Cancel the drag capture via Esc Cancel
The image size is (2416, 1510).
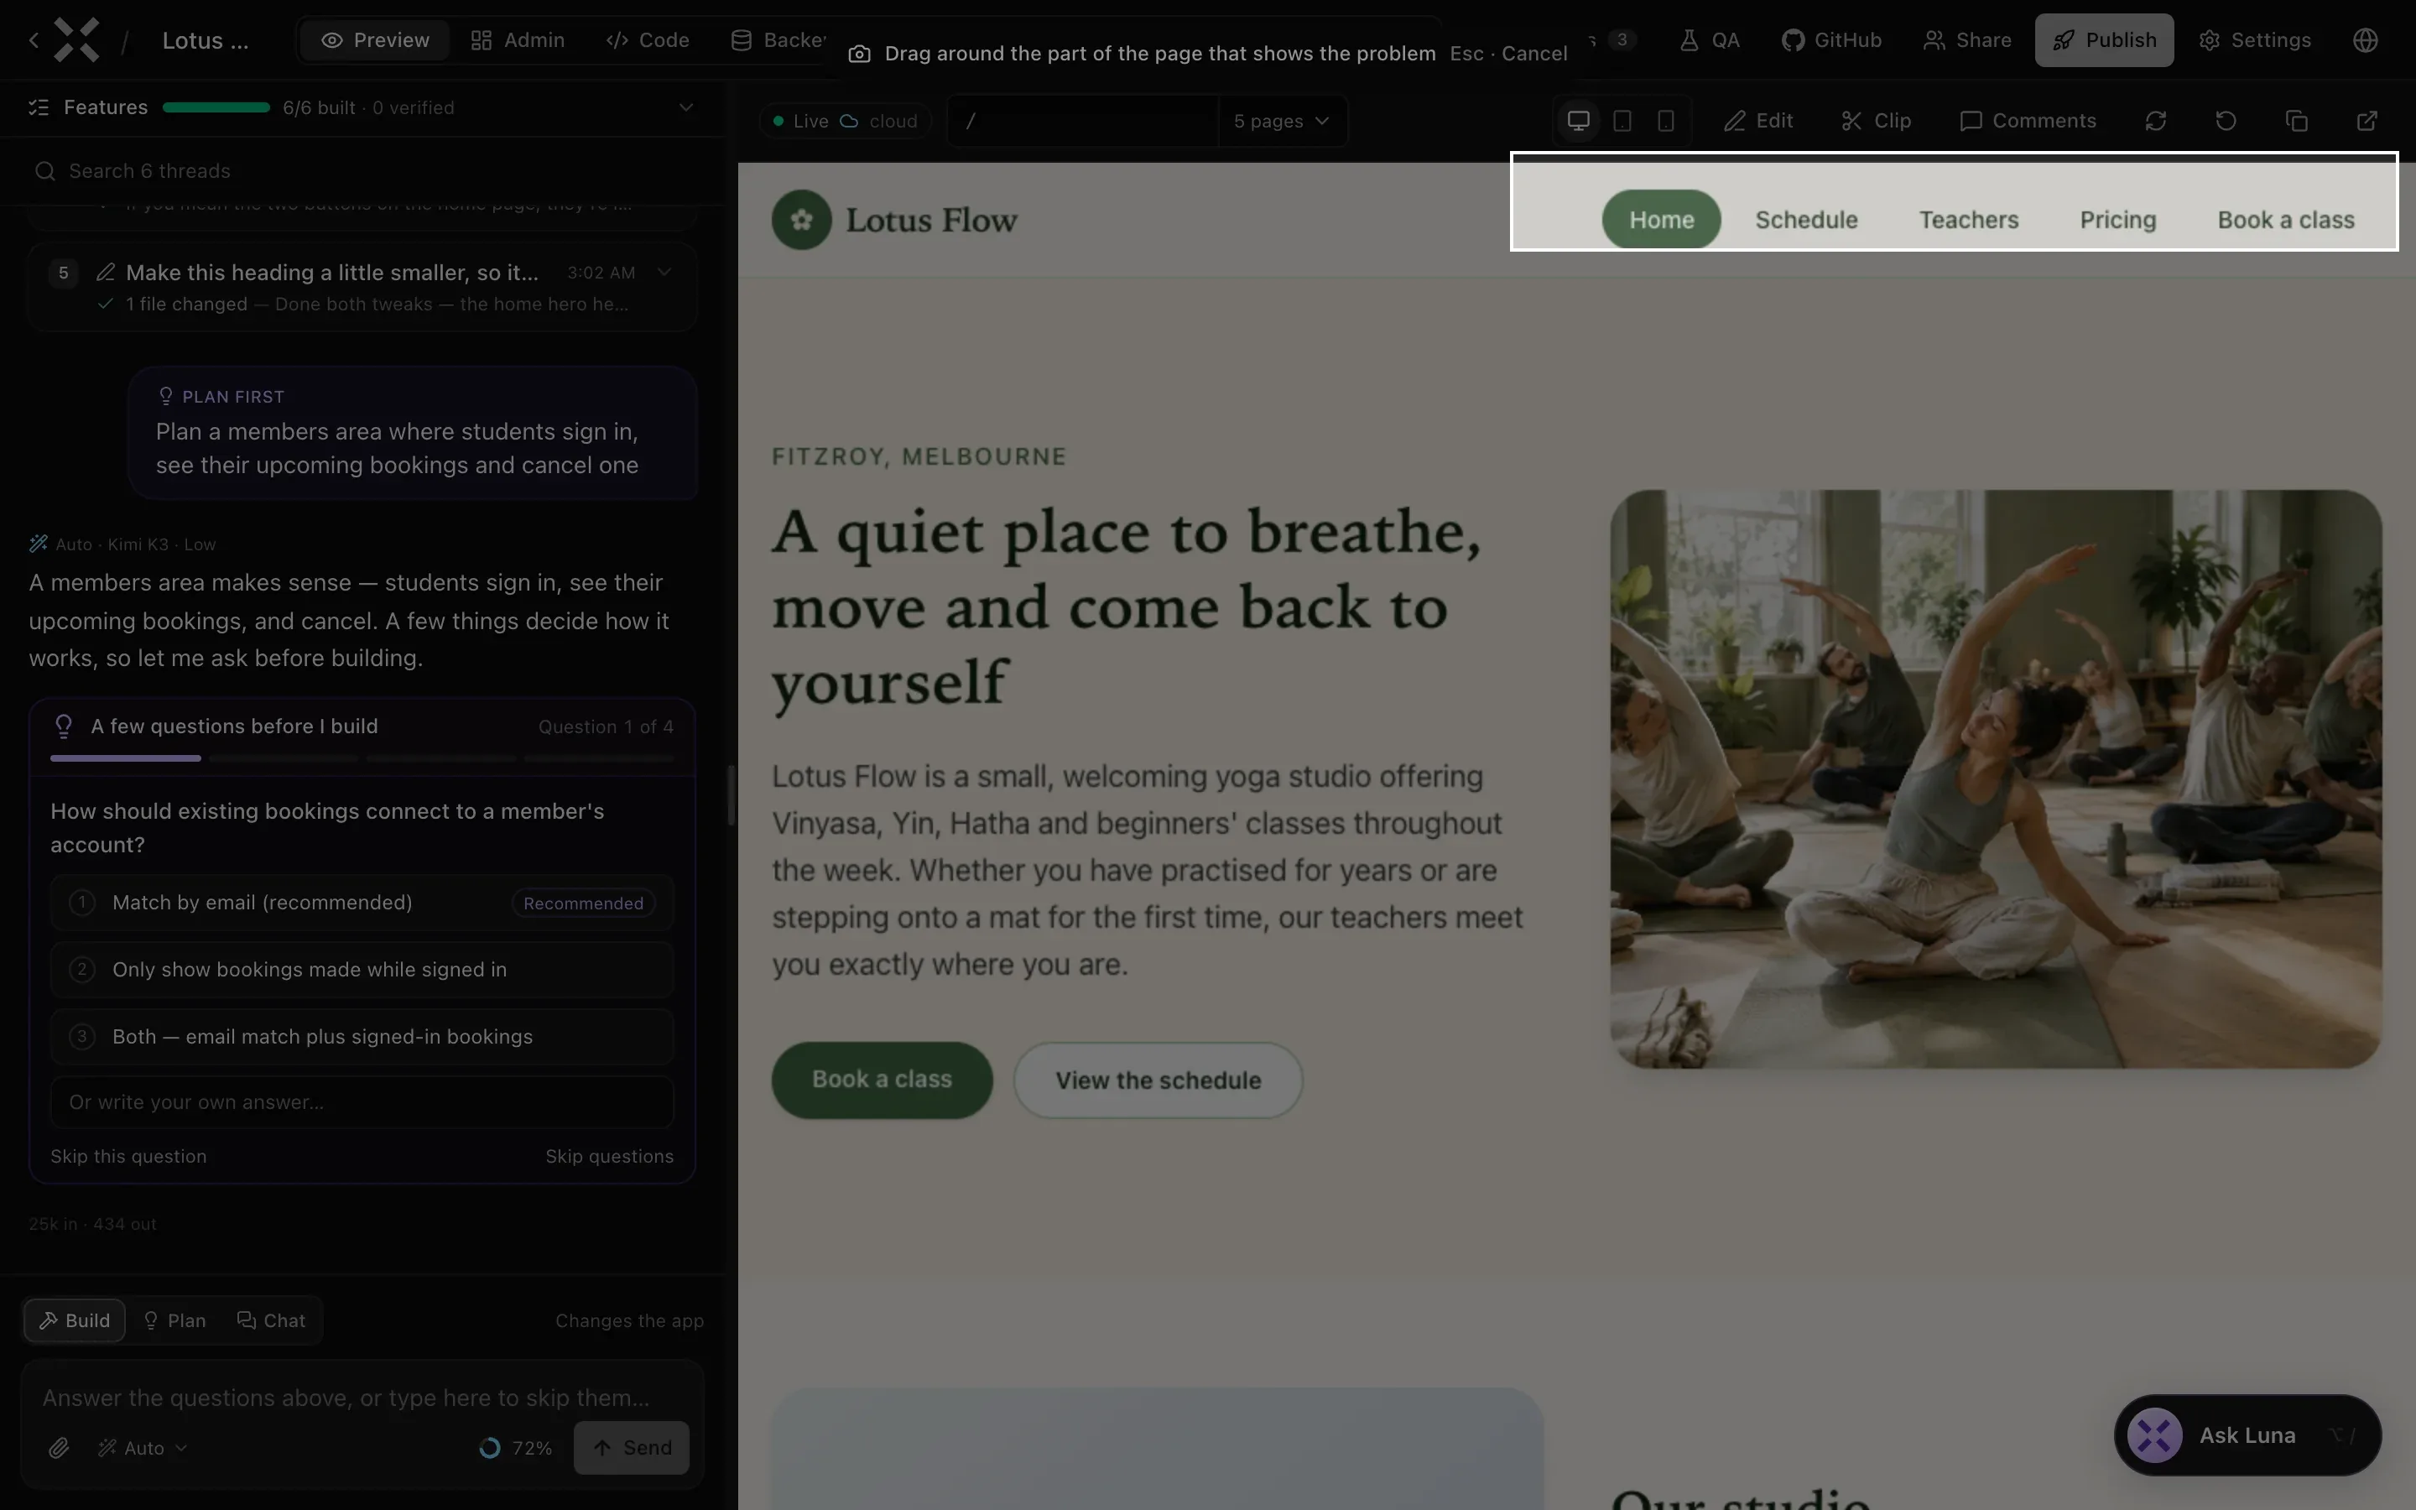coord(1507,54)
